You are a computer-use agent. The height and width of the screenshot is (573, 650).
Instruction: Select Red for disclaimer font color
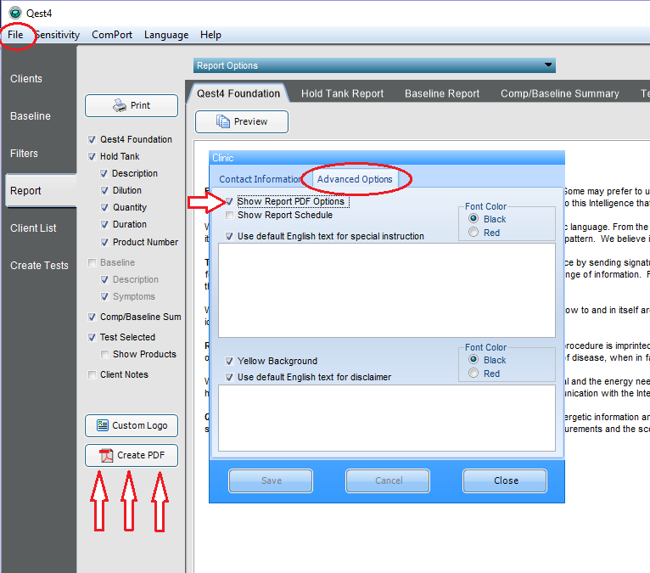pos(473,374)
